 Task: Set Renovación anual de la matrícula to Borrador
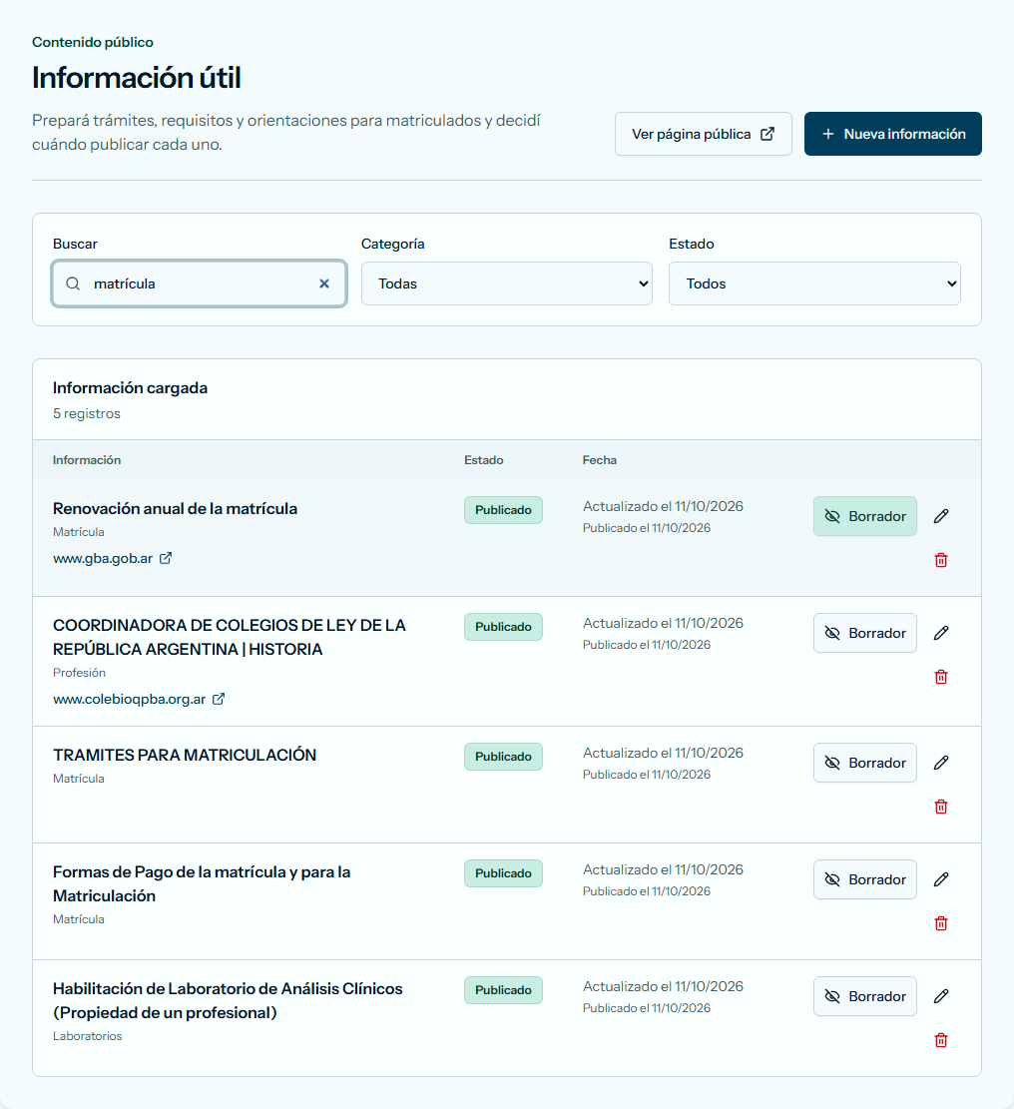pyautogui.click(x=865, y=516)
